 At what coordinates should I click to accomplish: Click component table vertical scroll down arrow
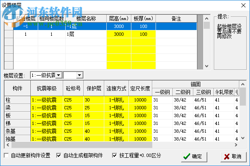[x=243, y=138]
